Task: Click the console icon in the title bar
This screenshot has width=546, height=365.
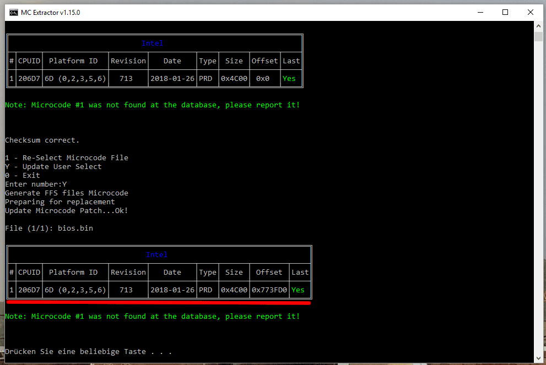Action: (x=14, y=13)
